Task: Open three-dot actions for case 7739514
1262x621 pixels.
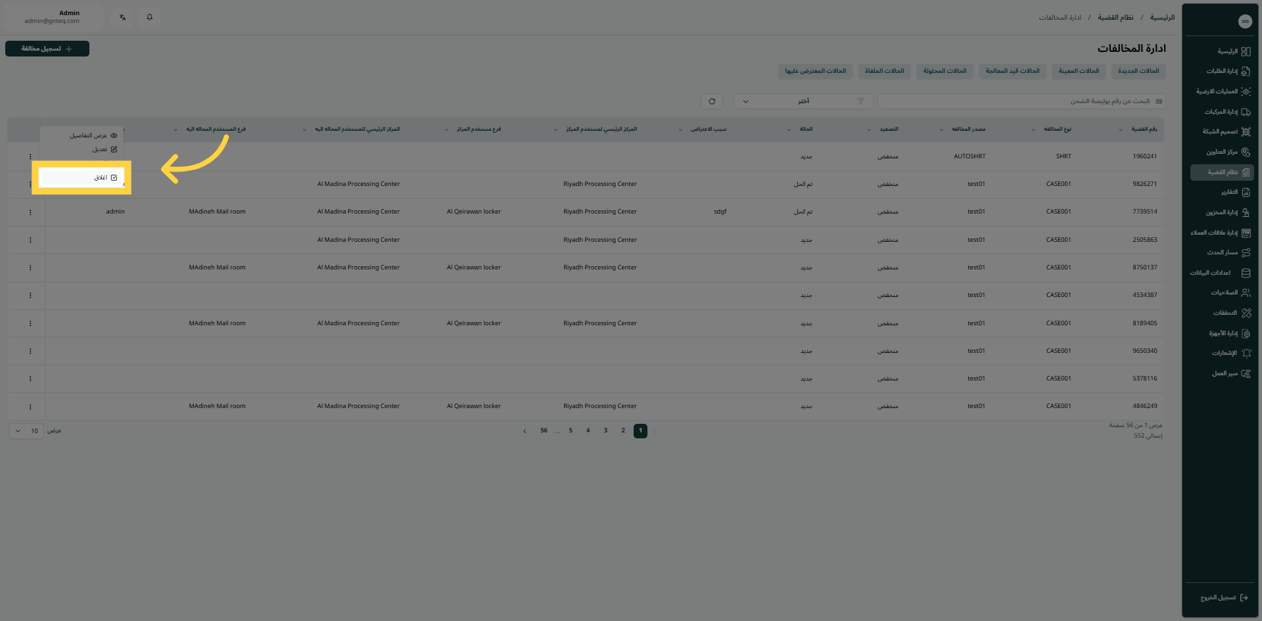Action: click(30, 212)
